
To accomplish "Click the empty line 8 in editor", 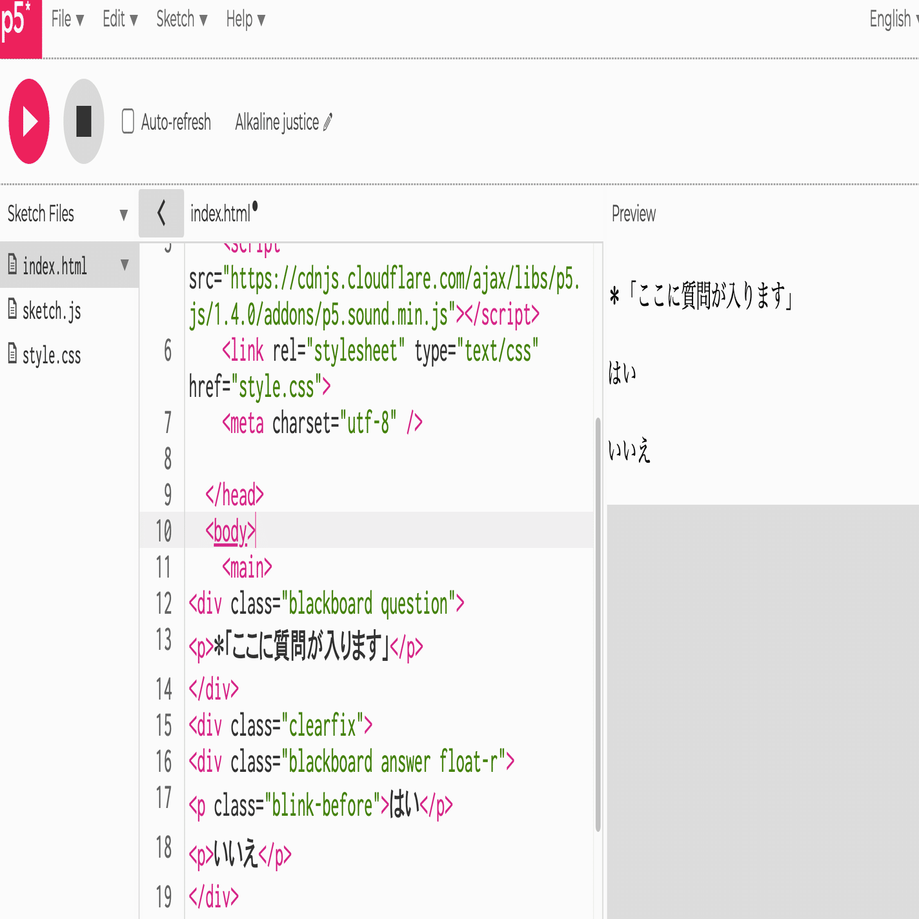I will (389, 459).
